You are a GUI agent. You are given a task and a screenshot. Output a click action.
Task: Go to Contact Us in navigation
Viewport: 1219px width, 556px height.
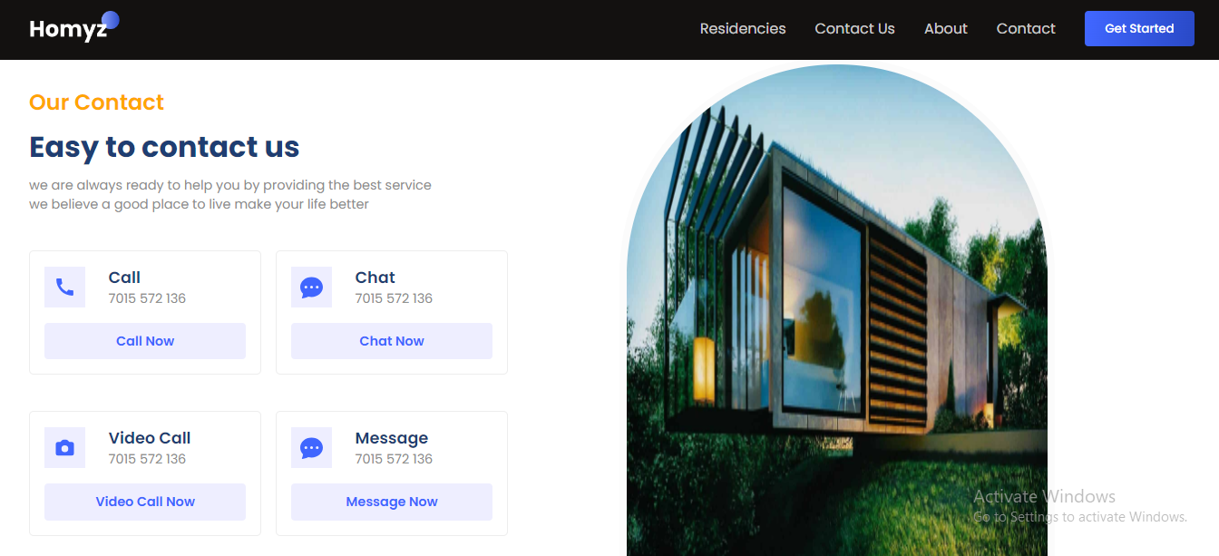pyautogui.click(x=854, y=29)
